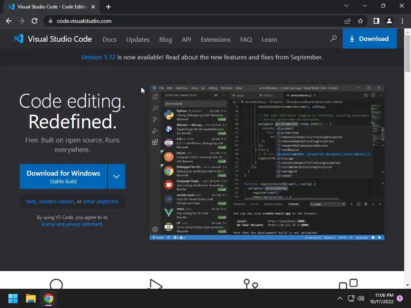
Task: Open the clock showing 11:06 PM
Action: [382, 298]
